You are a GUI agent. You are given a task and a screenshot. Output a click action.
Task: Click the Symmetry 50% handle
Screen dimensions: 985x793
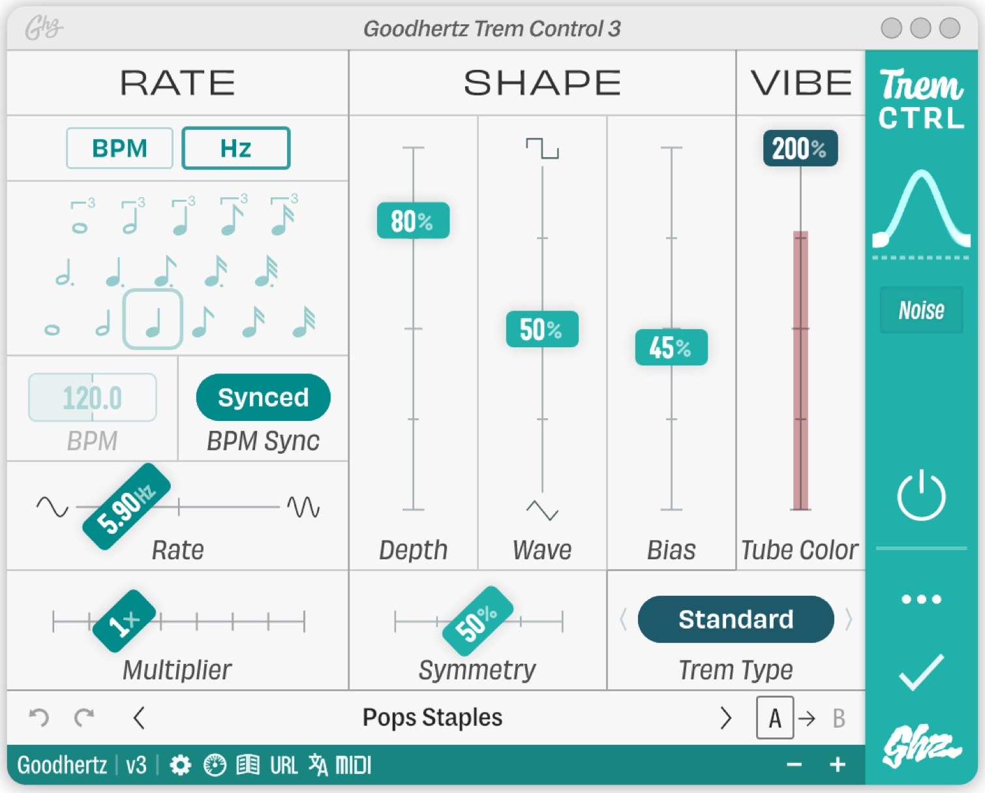coord(477,621)
